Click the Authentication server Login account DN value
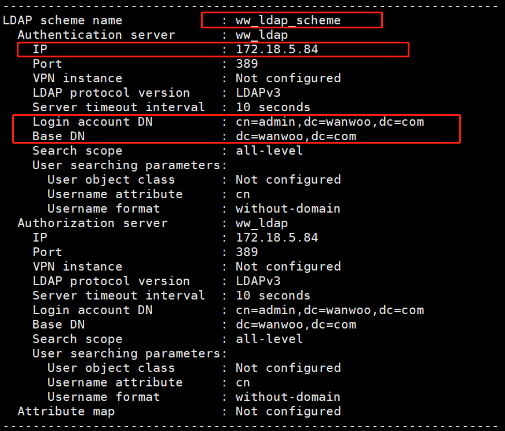The width and height of the screenshot is (505, 431). coord(330,122)
